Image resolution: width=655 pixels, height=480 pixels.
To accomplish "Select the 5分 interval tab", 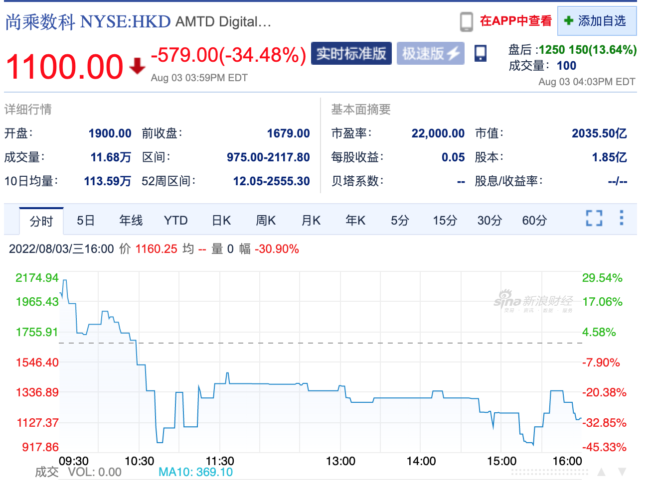I will (x=400, y=221).
